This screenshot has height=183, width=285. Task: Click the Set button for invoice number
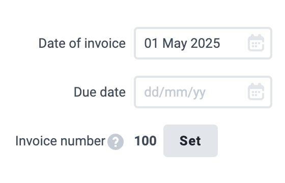click(x=190, y=141)
